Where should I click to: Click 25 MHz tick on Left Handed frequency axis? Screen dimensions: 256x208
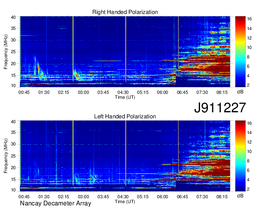13,156
